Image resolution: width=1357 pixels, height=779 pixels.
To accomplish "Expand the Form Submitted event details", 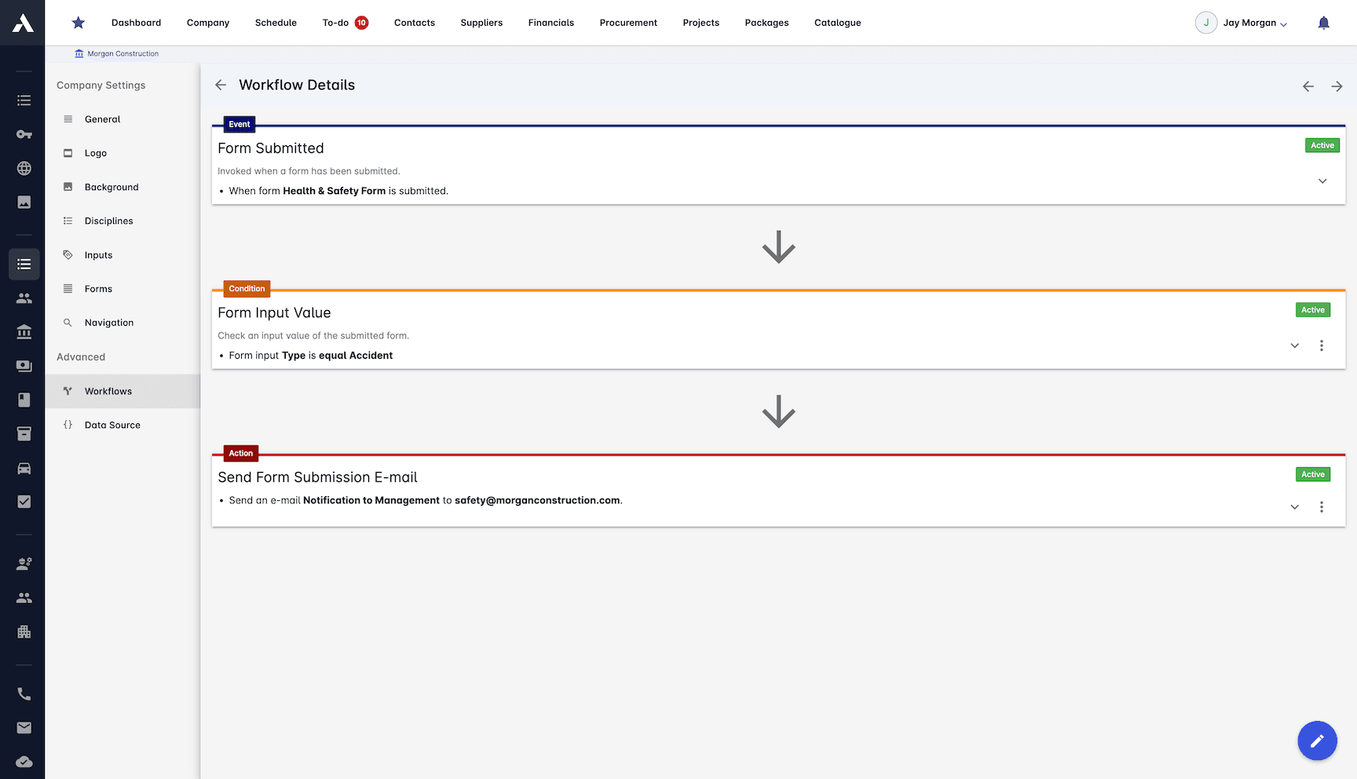I will click(1322, 181).
